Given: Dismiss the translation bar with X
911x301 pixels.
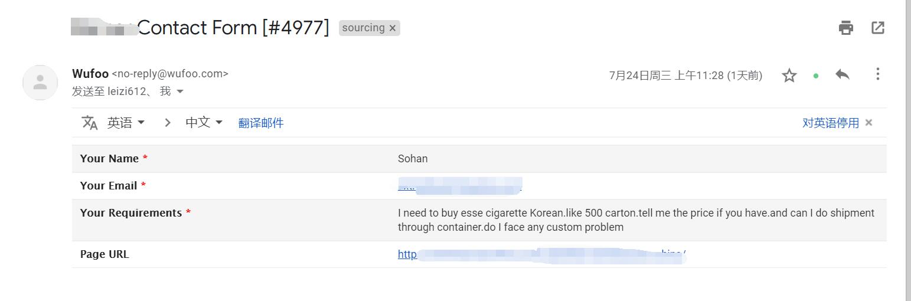Looking at the screenshot, I should pos(868,123).
